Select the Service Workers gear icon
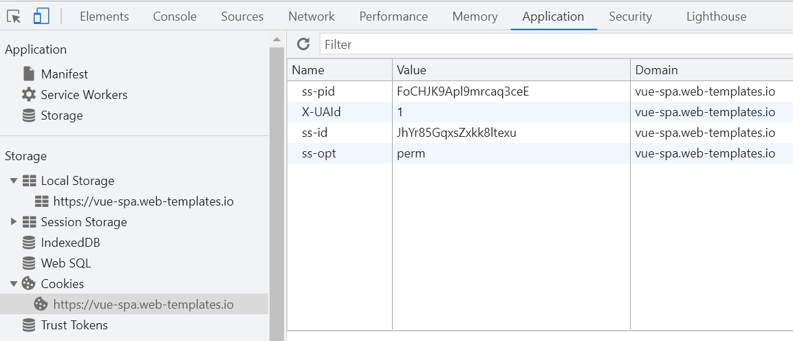This screenshot has height=341, width=793. click(x=29, y=94)
